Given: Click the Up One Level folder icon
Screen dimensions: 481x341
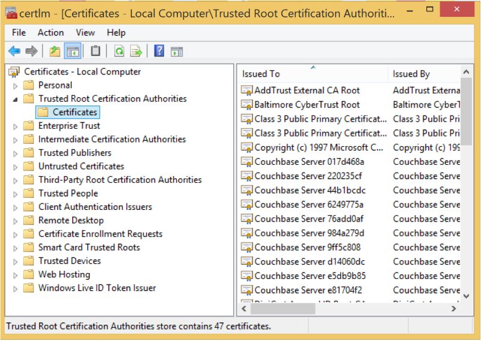Looking at the screenshot, I should pos(55,52).
